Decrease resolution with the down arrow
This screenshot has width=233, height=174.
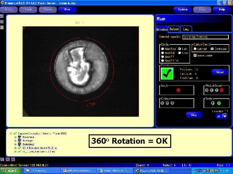pos(225,116)
